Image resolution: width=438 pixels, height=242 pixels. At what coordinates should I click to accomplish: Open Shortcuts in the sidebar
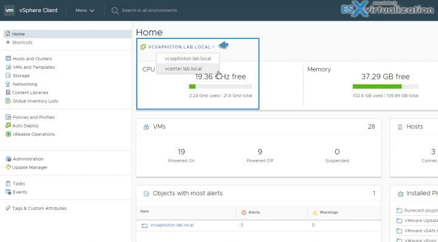(22, 43)
